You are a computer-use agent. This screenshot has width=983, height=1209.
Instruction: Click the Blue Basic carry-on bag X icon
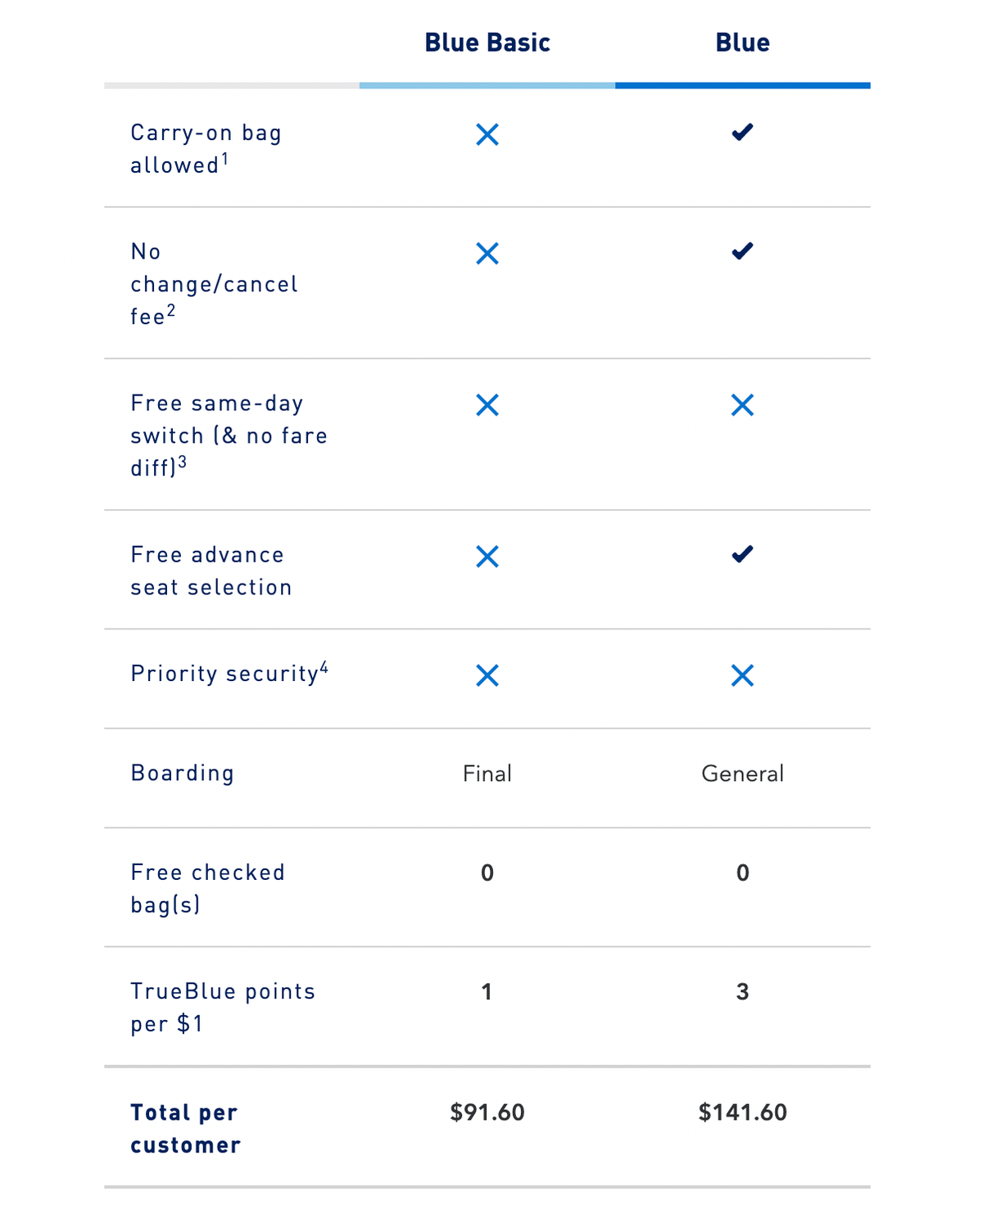click(487, 135)
